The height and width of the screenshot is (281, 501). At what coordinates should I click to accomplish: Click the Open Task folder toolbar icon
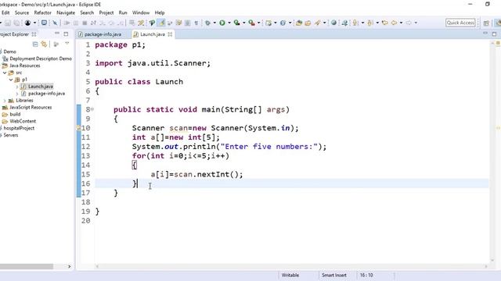308,23
